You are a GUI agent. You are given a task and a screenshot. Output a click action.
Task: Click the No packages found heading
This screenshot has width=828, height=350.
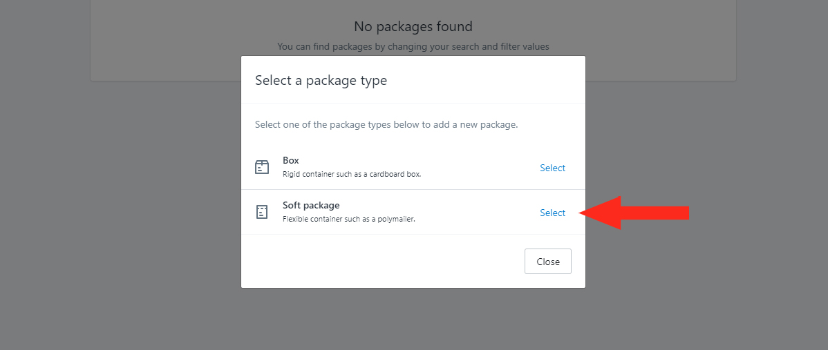coord(413,26)
